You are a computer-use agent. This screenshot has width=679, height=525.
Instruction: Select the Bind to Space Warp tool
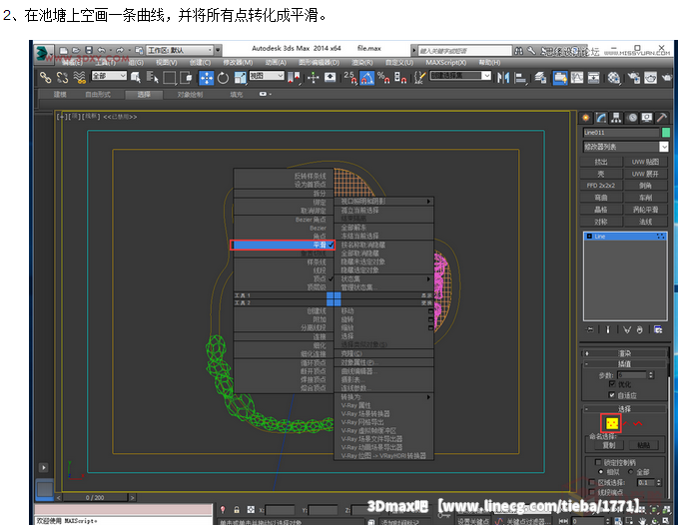pyautogui.click(x=80, y=78)
